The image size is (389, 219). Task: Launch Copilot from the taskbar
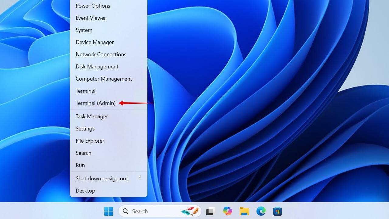click(x=227, y=211)
